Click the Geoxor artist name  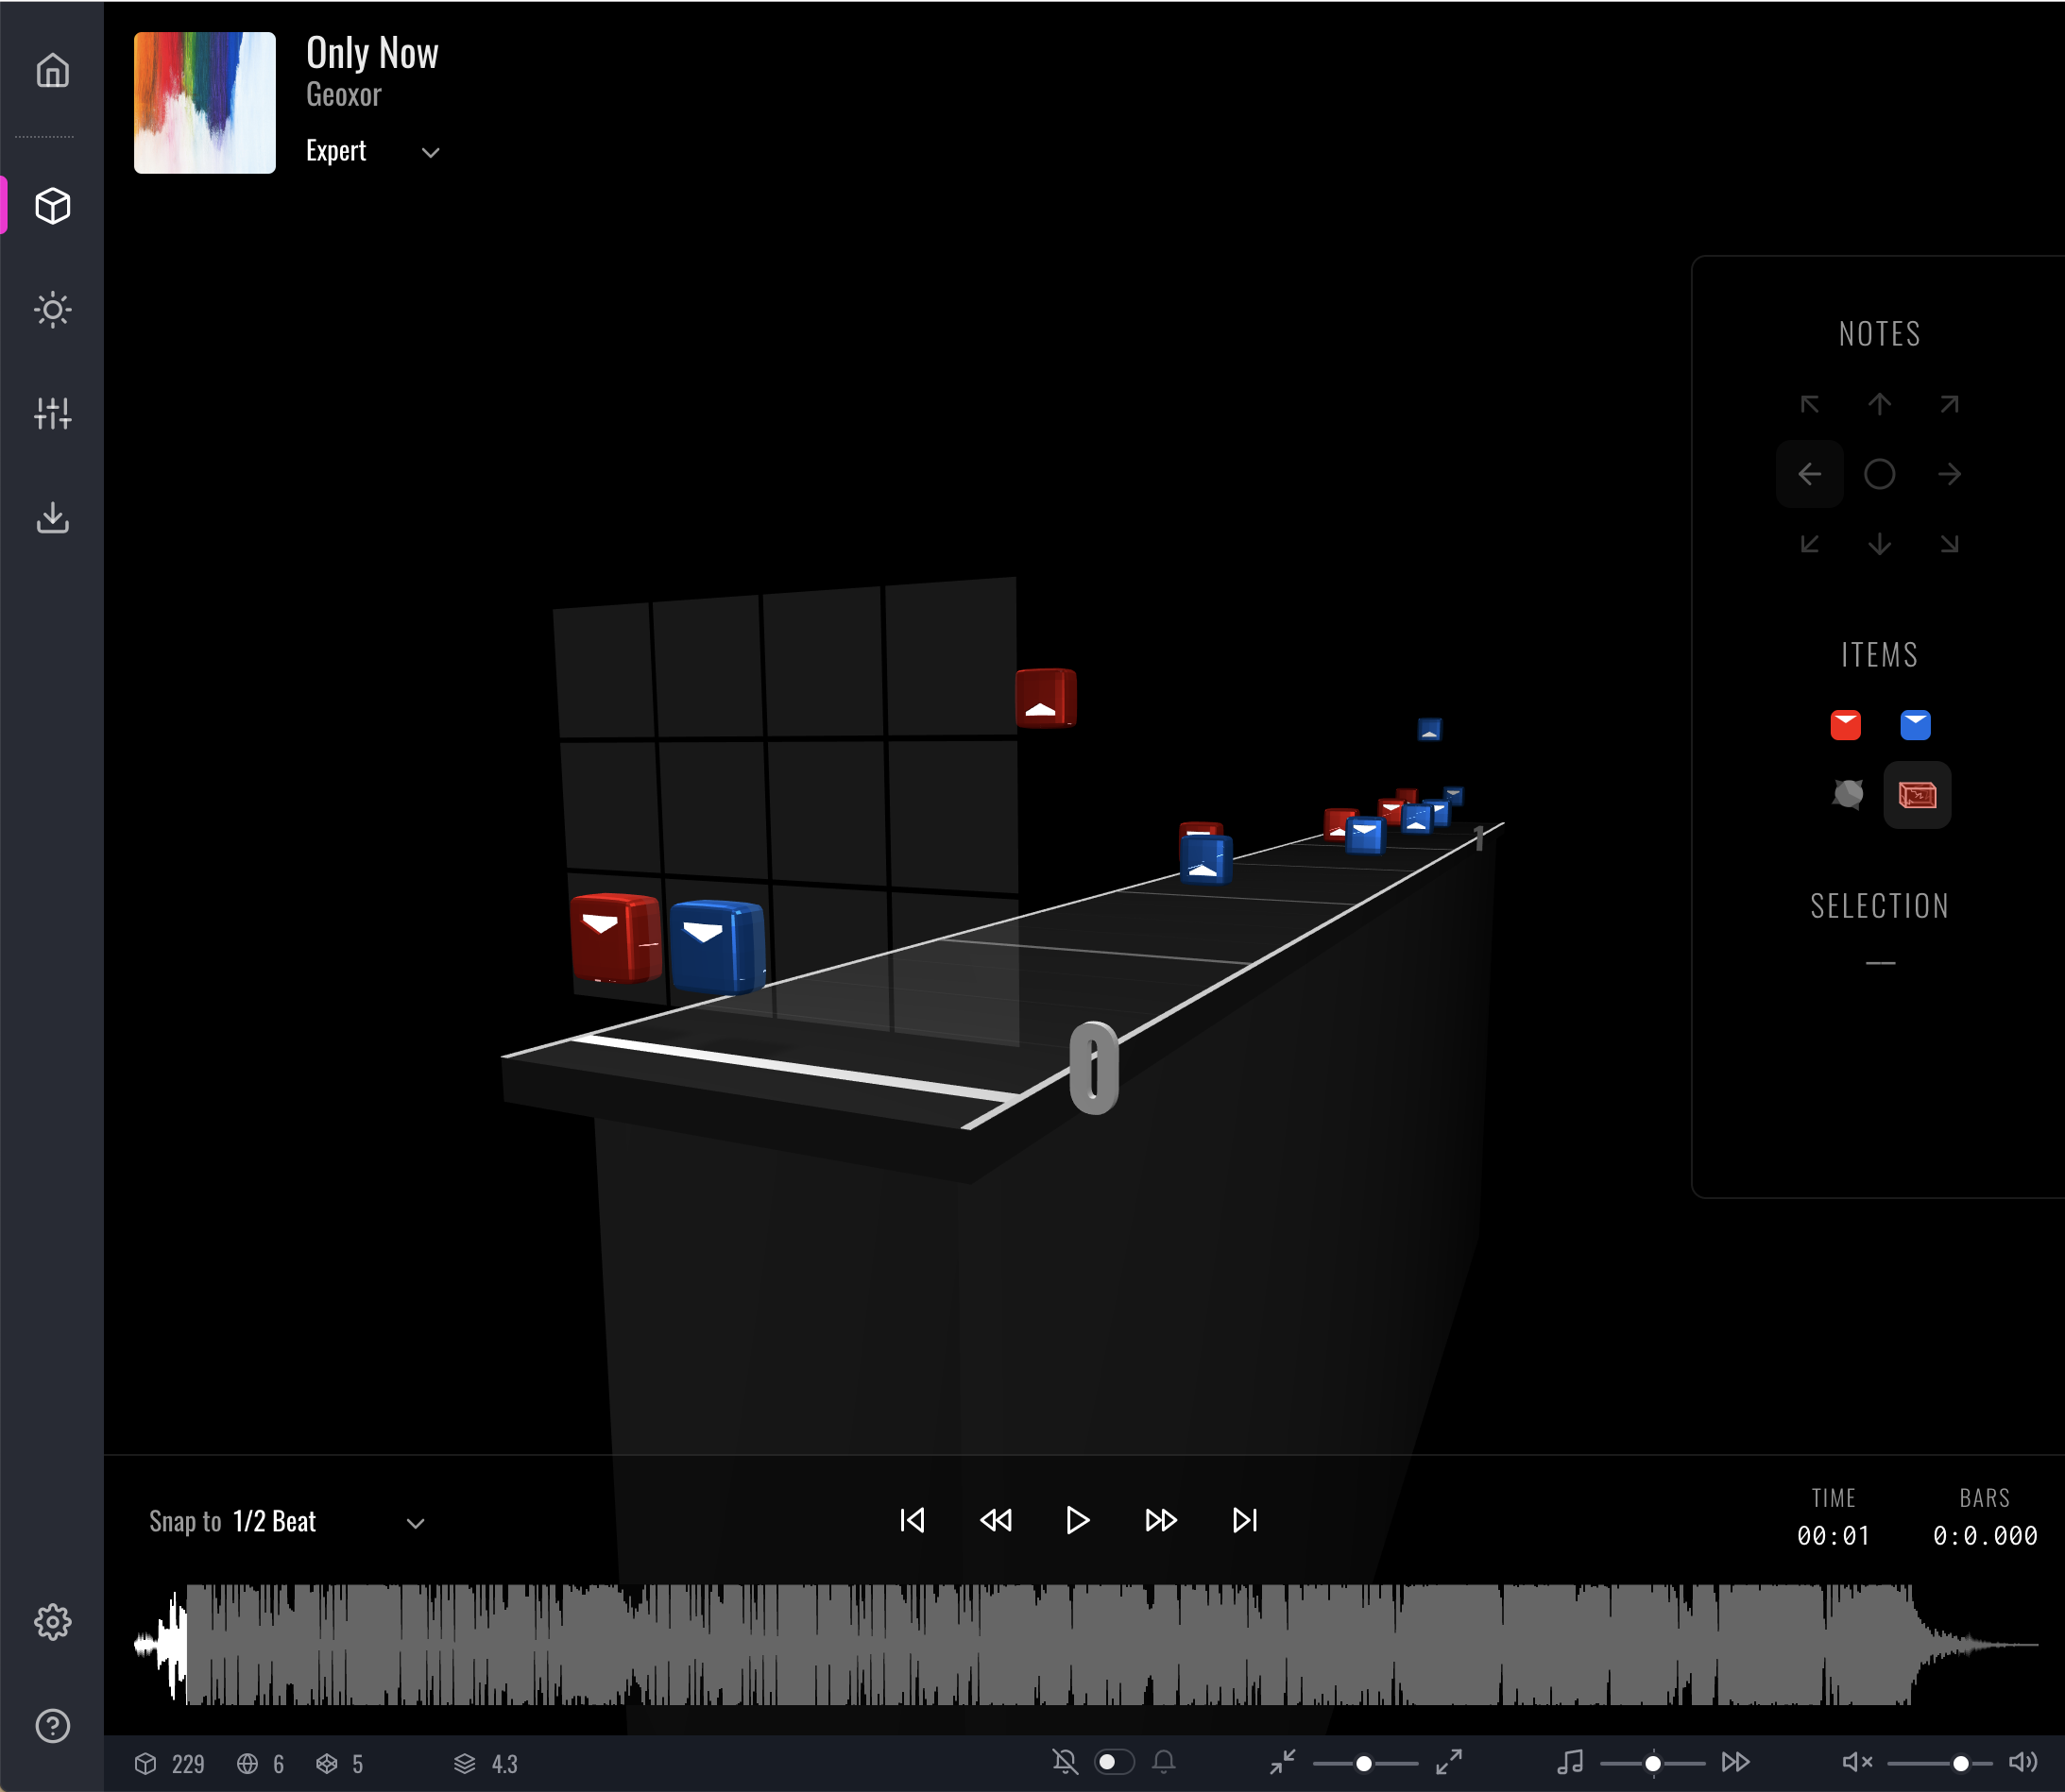[343, 95]
